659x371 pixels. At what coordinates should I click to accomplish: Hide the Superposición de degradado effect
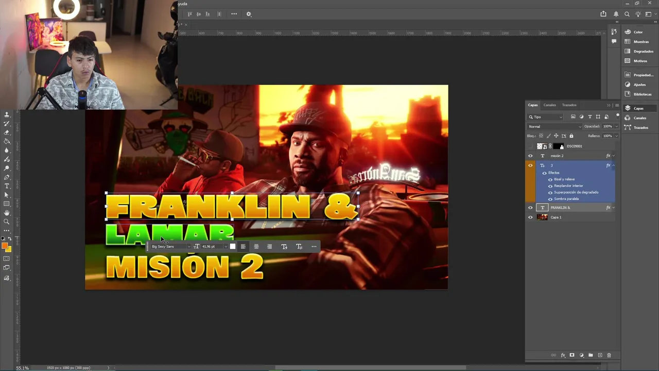click(x=550, y=193)
